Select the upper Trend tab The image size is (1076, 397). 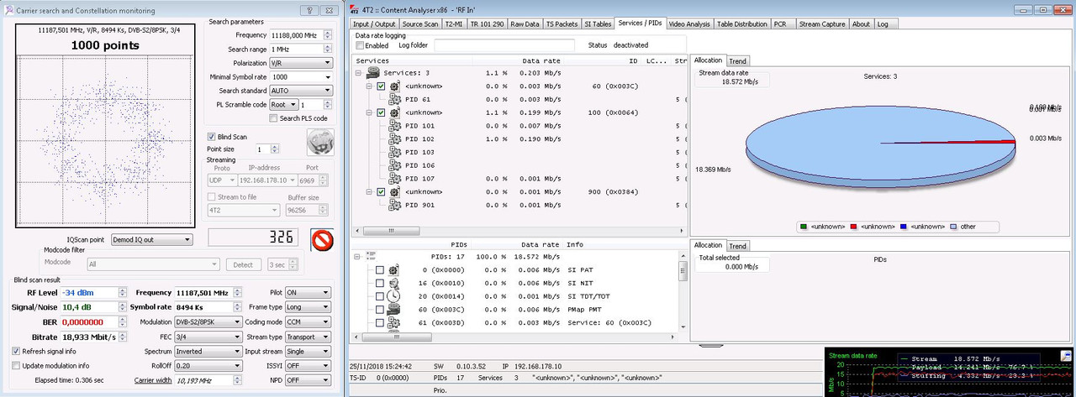pyautogui.click(x=737, y=60)
